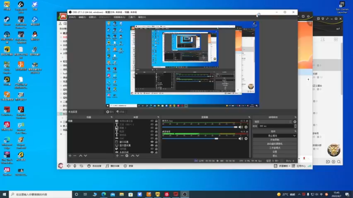Image resolution: width=353 pixels, height=198 pixels.
Task: Open the Project Zomboid desktop shortcut
Action: coord(21,143)
